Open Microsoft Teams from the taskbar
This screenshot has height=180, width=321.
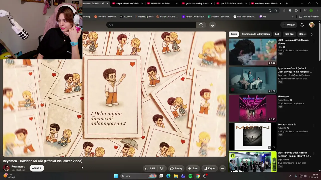point(183,176)
